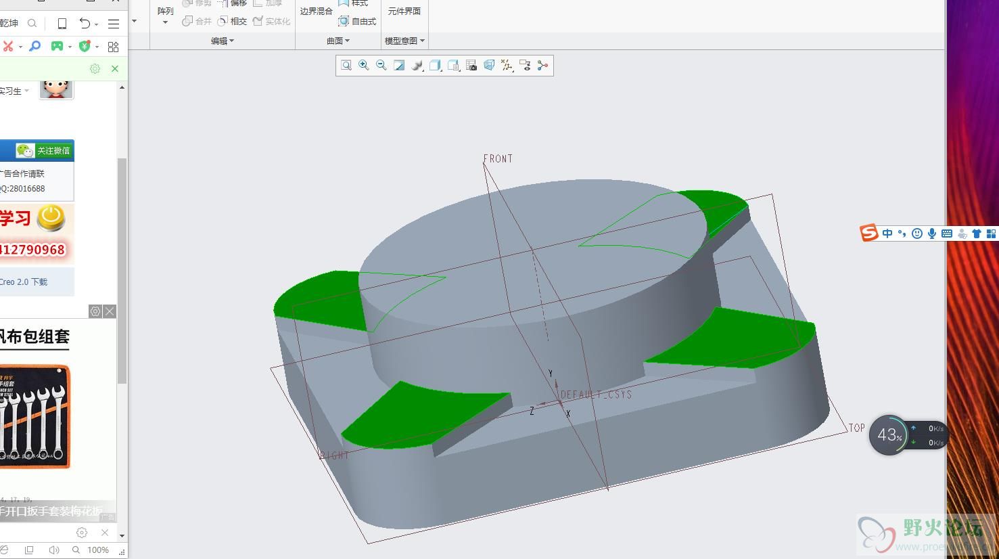Viewport: 999px width, 559px height.
Task: Toggle the annotation display icon
Action: pos(525,66)
